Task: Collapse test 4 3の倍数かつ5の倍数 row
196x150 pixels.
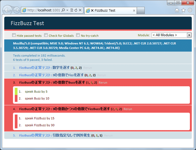Action: pos(98,109)
